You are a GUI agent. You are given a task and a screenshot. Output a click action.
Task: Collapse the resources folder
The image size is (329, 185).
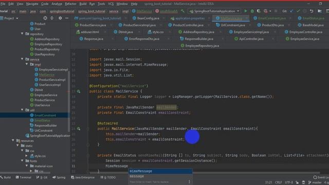13,140
